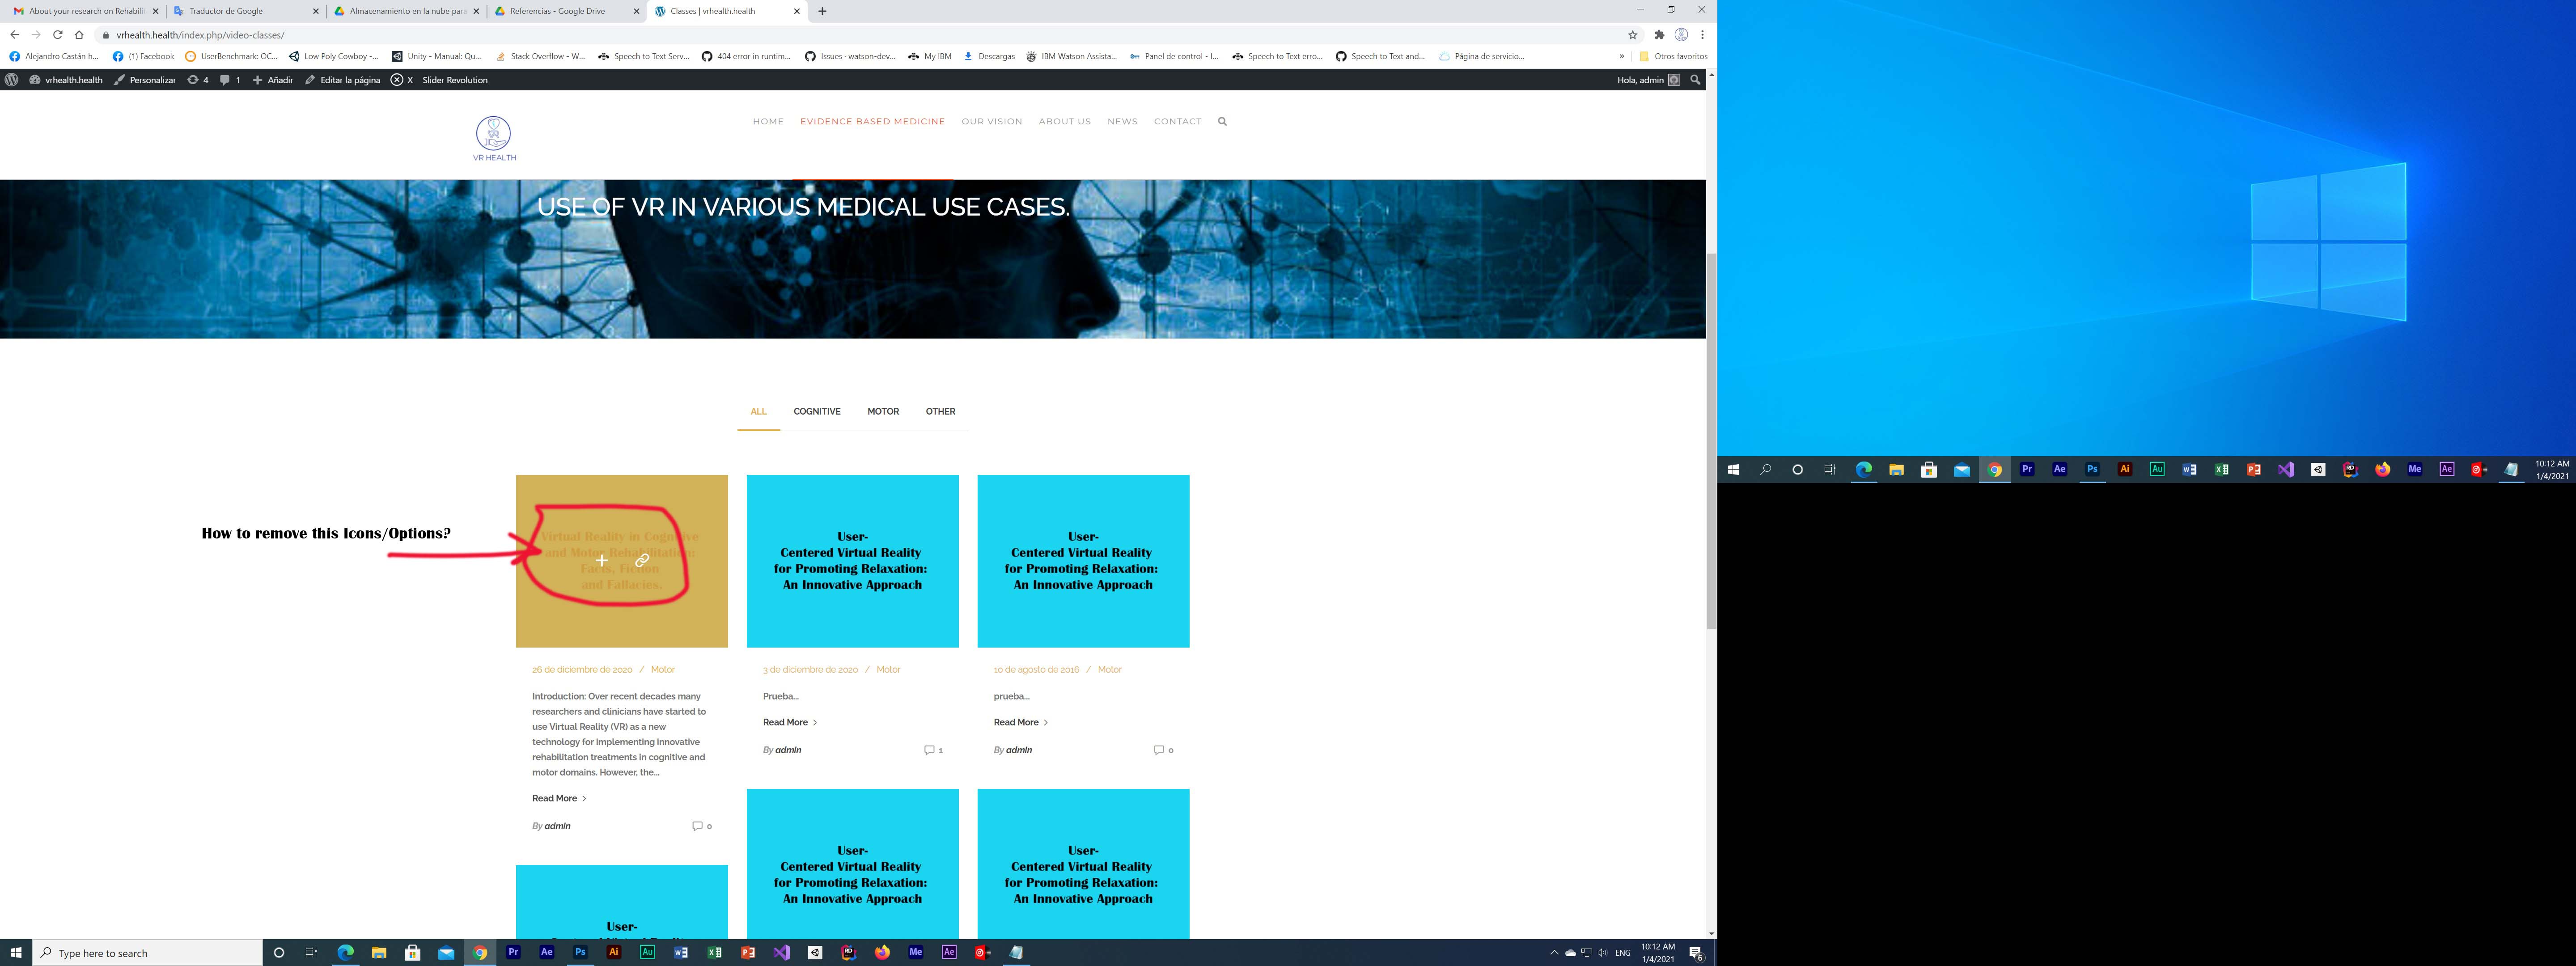2576x966 pixels.
Task: Bookmark this page with the star icon
Action: click(x=1633, y=35)
